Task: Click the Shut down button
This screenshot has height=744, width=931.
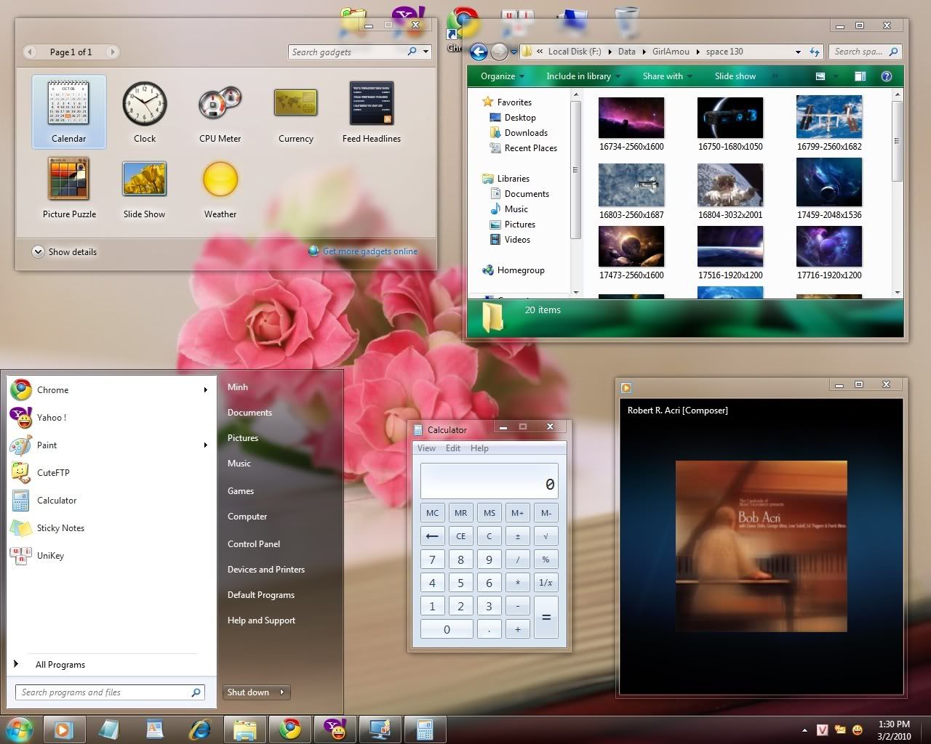Action: click(248, 692)
